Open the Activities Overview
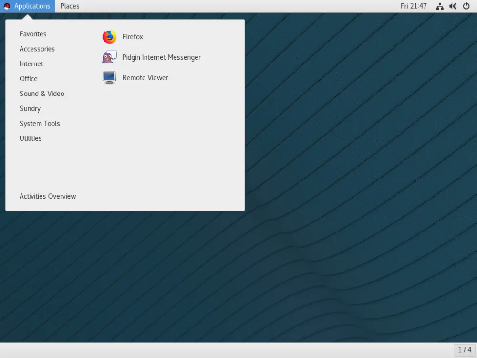The height and width of the screenshot is (358, 477). click(x=48, y=196)
